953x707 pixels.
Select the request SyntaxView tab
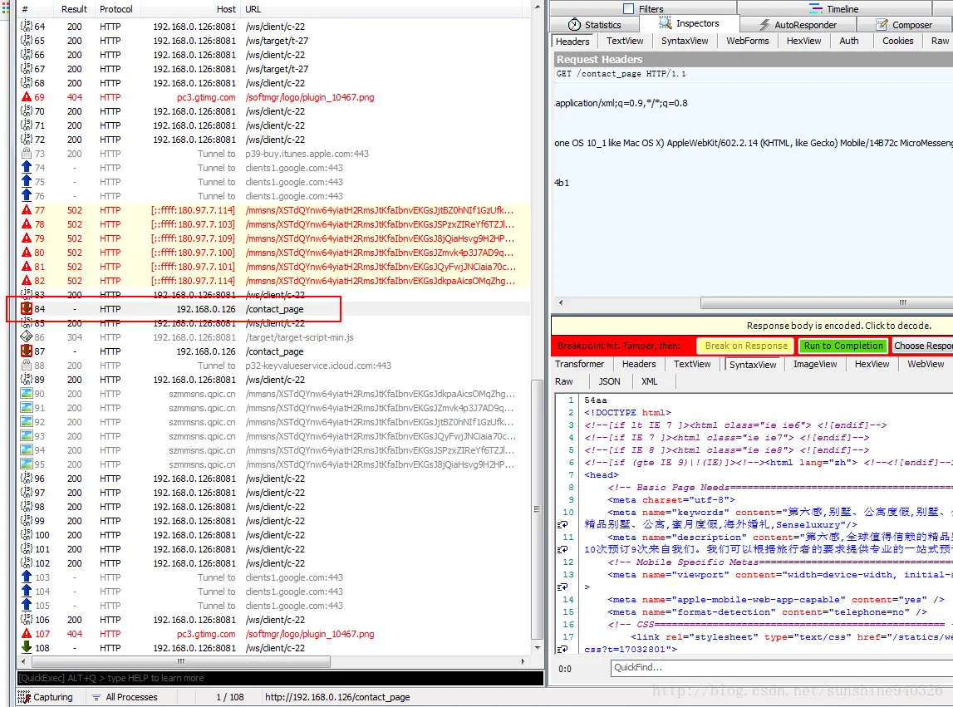[685, 41]
